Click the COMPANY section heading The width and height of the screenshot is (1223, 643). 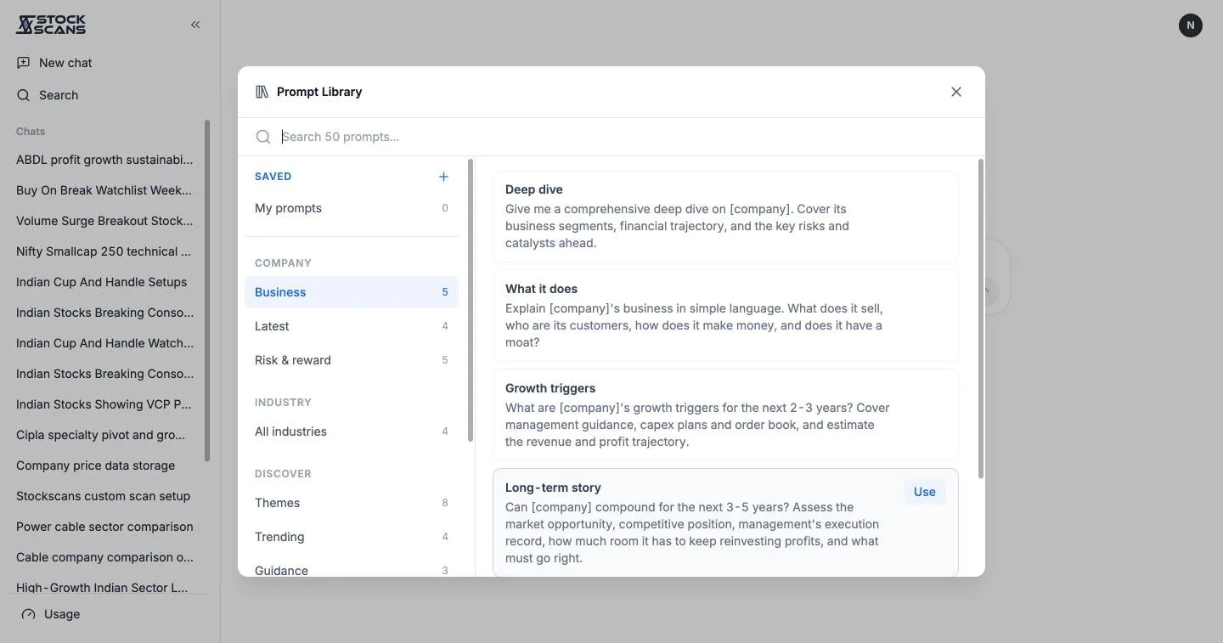click(283, 263)
